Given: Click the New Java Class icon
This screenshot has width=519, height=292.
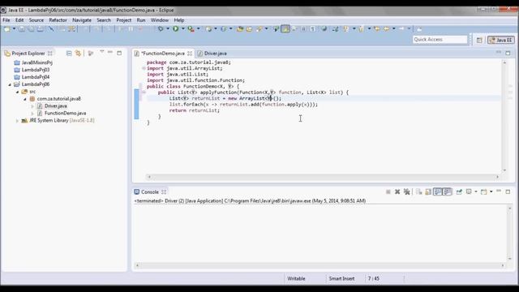Looking at the screenshot, I should (x=224, y=29).
